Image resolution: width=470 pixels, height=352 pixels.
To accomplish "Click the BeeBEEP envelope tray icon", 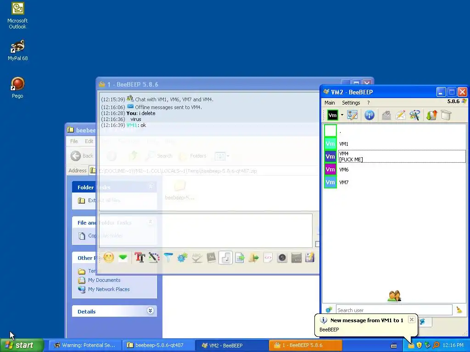I will [411, 346].
